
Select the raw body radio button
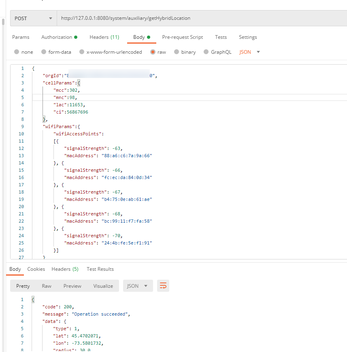pyautogui.click(x=153, y=52)
